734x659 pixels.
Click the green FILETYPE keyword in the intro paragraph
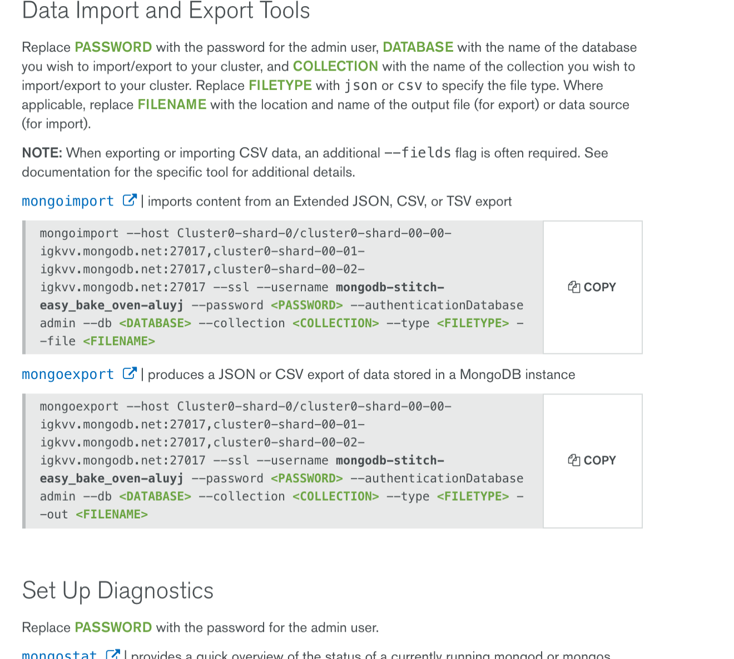point(280,86)
